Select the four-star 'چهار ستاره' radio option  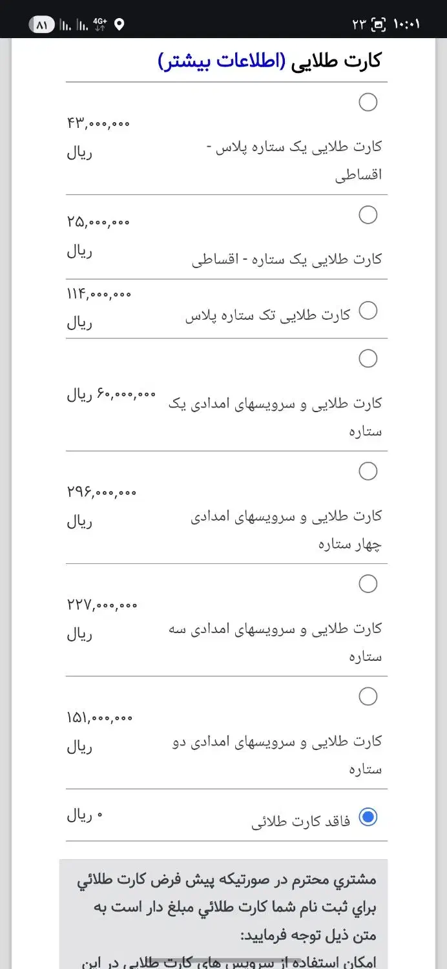click(x=368, y=471)
